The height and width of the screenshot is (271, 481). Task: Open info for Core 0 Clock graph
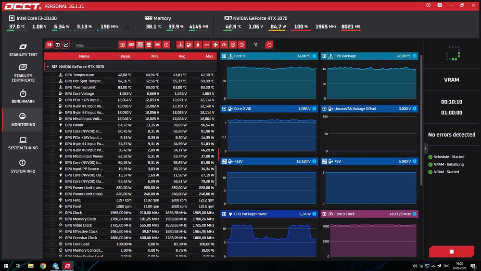click(415, 214)
